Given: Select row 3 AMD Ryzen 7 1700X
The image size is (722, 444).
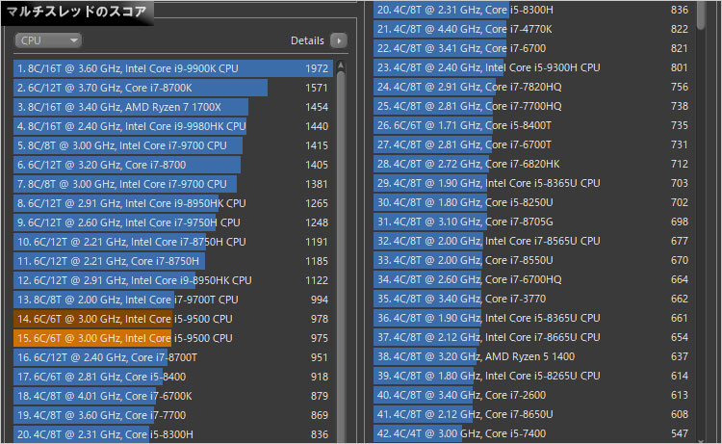Looking at the screenshot, I should click(x=173, y=107).
